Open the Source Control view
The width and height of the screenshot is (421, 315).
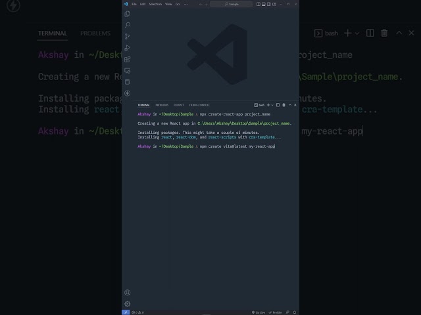[127, 37]
